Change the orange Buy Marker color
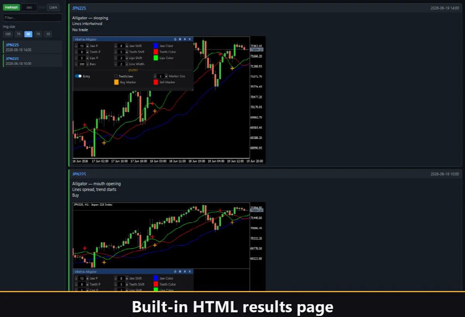The image size is (465, 317). (116, 82)
